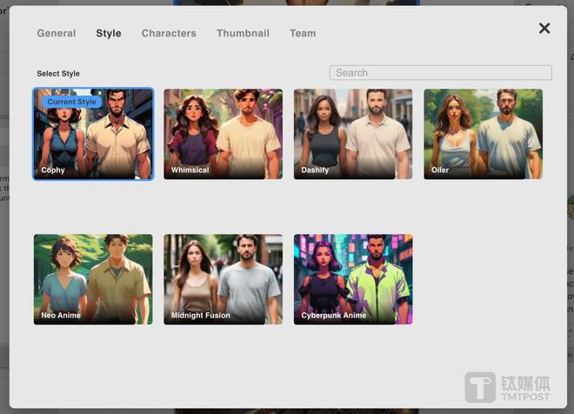Click the Midnight Fusion caption text
This screenshot has height=414, width=574.
(x=201, y=315)
